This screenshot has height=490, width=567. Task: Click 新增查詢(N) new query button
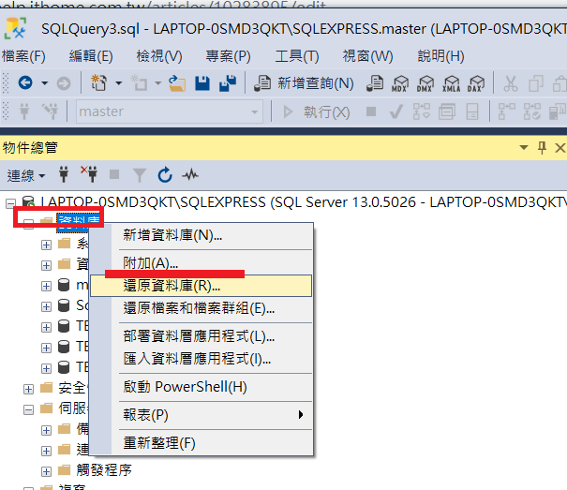(304, 83)
